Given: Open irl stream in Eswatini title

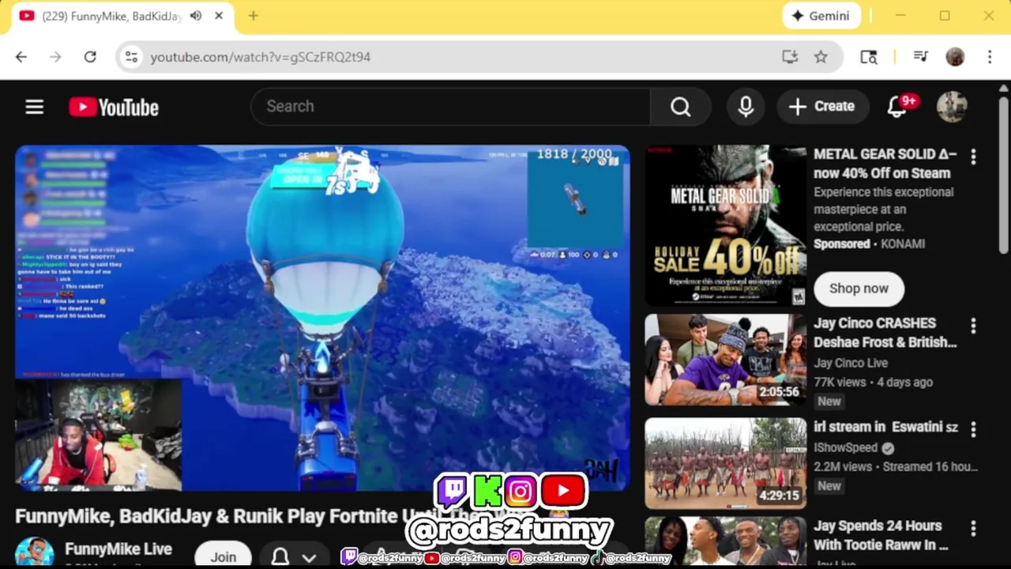Looking at the screenshot, I should pos(885,427).
